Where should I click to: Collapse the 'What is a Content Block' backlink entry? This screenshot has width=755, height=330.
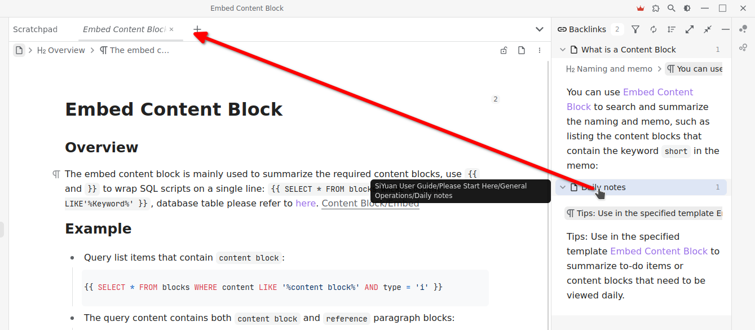[x=562, y=49]
